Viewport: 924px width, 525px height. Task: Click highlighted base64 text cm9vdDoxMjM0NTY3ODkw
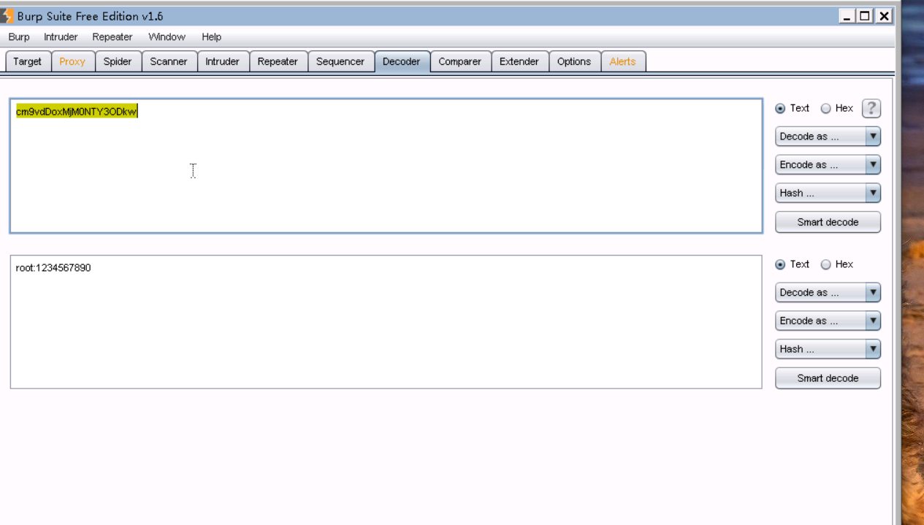[77, 112]
